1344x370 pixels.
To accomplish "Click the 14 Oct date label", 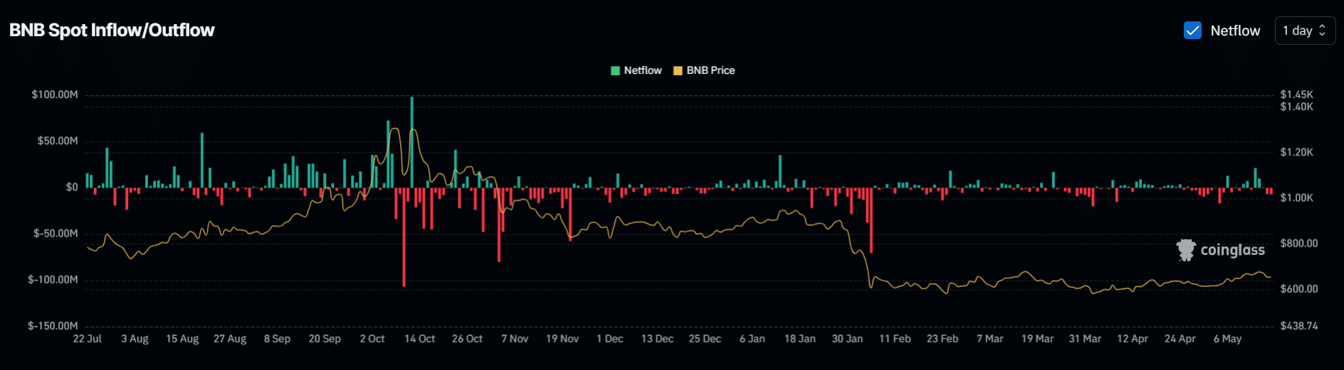I will [x=420, y=339].
